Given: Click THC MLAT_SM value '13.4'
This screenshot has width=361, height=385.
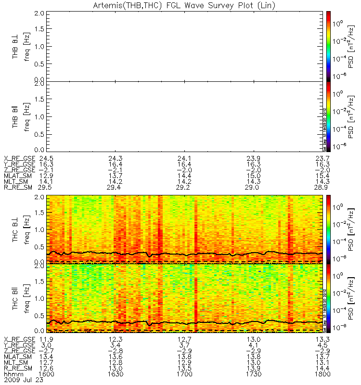Looking at the screenshot, I should click(x=46, y=357).
